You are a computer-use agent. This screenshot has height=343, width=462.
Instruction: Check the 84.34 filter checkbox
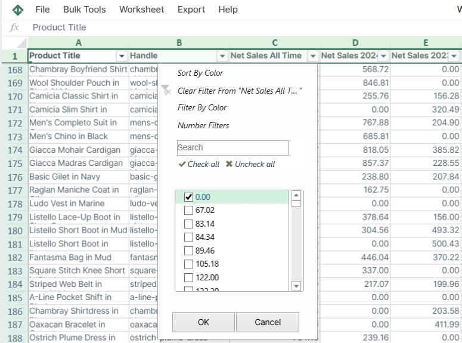point(188,237)
